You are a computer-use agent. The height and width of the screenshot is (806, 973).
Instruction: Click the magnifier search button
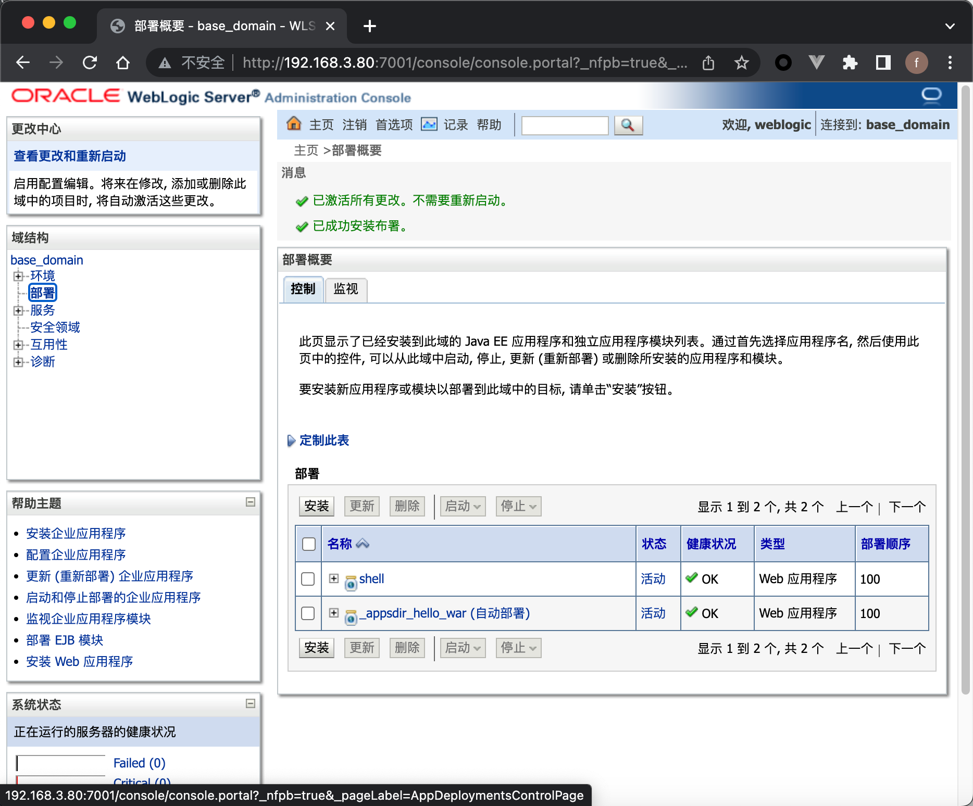coord(628,125)
